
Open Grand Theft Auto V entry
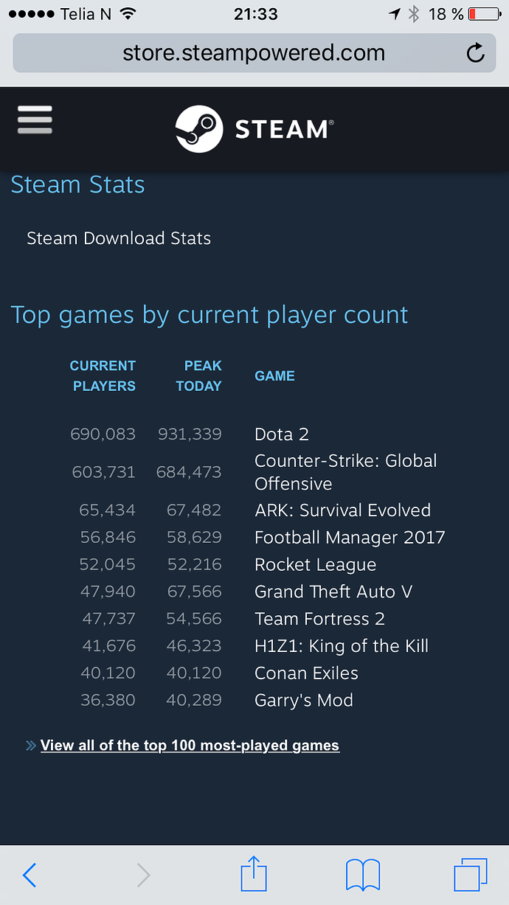pyautogui.click(x=333, y=592)
